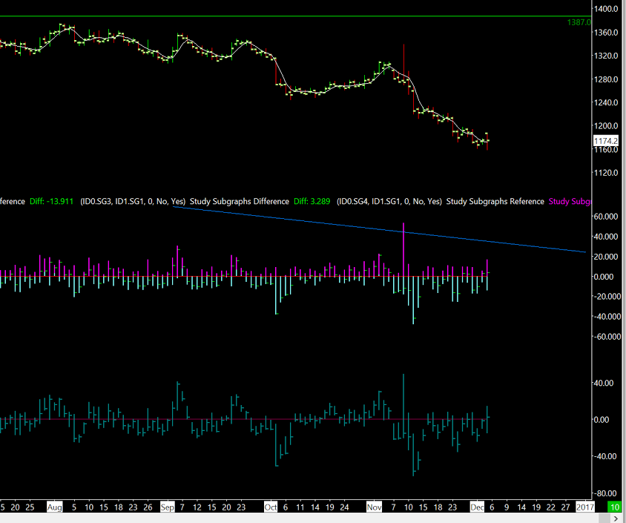Click the 0.000 value on the study scale
626x523 pixels.
(604, 277)
